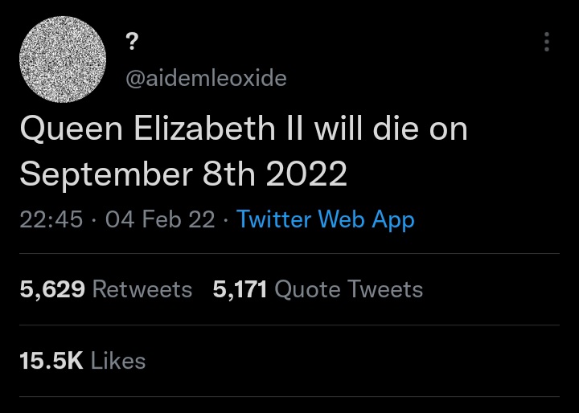Open the Quote Tweets label
The height and width of the screenshot is (413, 579).
tap(348, 289)
